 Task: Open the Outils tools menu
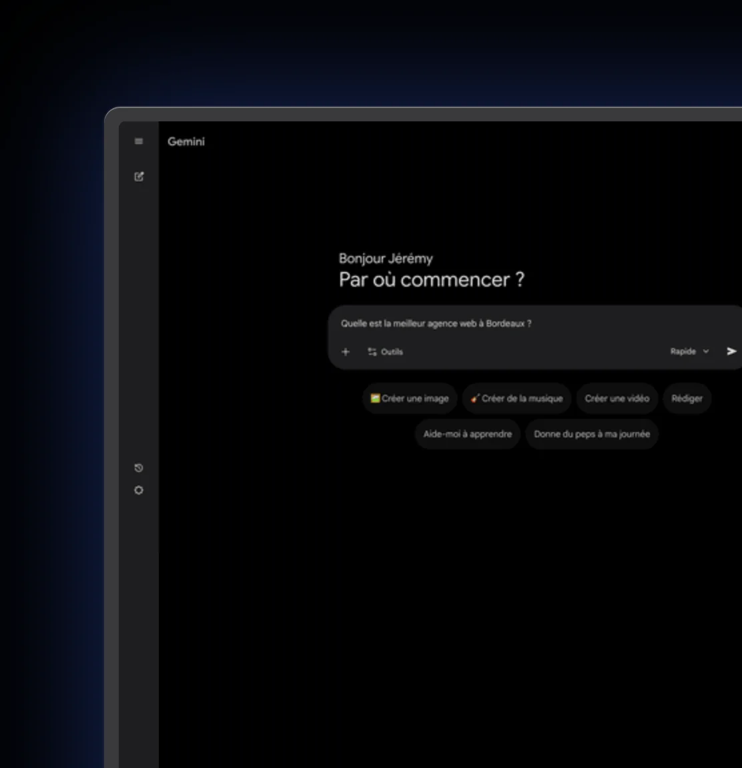[x=385, y=352]
